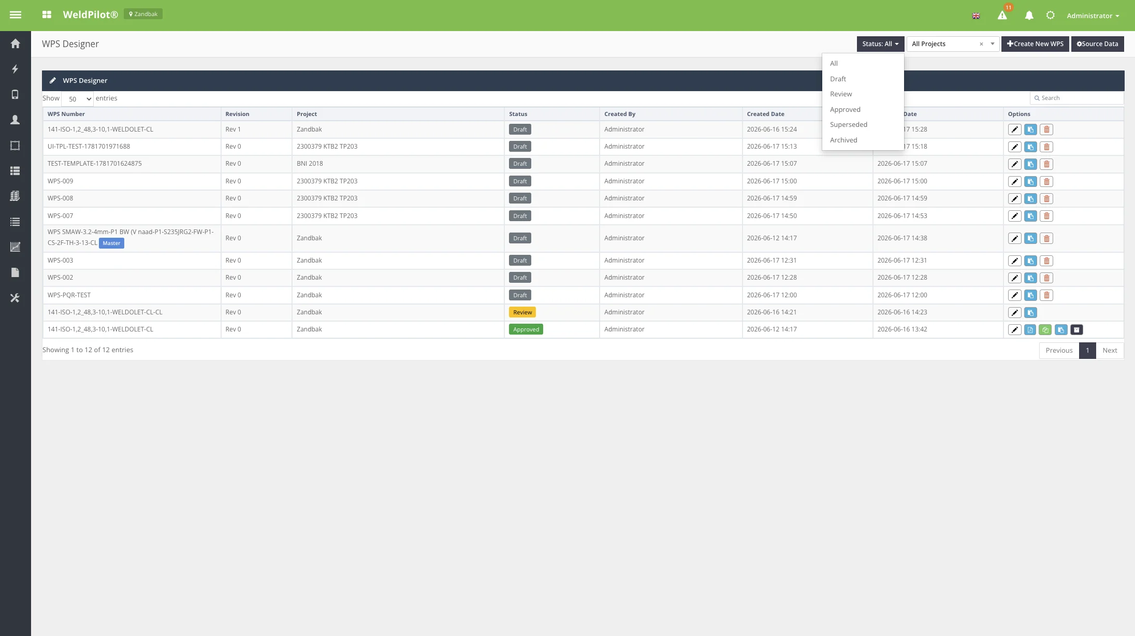Change the Show entries count select
This screenshot has width=1135, height=636.
coord(78,99)
